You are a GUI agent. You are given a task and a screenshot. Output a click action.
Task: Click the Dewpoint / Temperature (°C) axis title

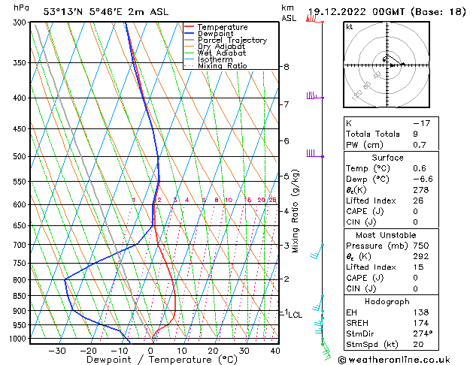click(x=162, y=360)
